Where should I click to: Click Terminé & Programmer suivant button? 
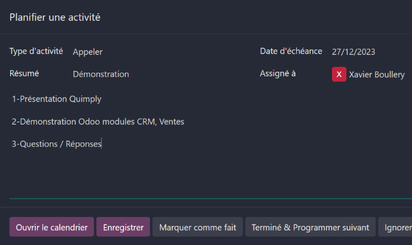pyautogui.click(x=310, y=227)
